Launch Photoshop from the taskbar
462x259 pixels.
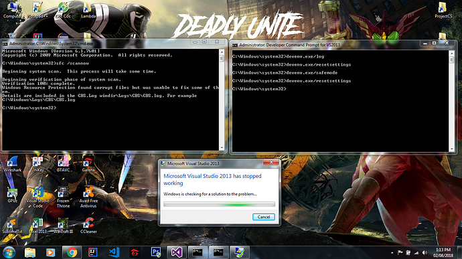coord(156,252)
